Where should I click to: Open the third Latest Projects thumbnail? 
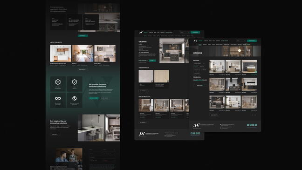coord(105,54)
